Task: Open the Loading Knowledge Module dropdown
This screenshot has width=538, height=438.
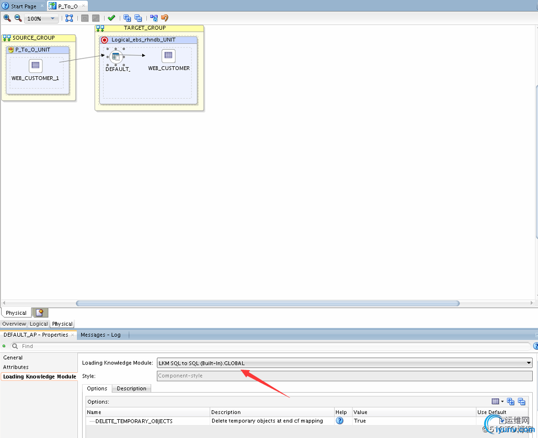Action: coord(345,363)
